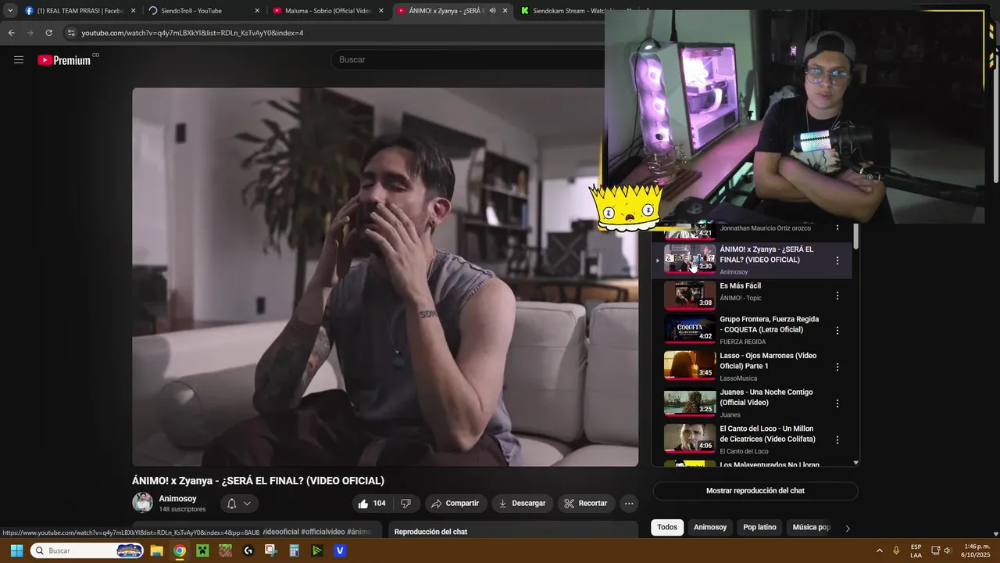Open options menu for Una Noche Contigo

pos(837,403)
